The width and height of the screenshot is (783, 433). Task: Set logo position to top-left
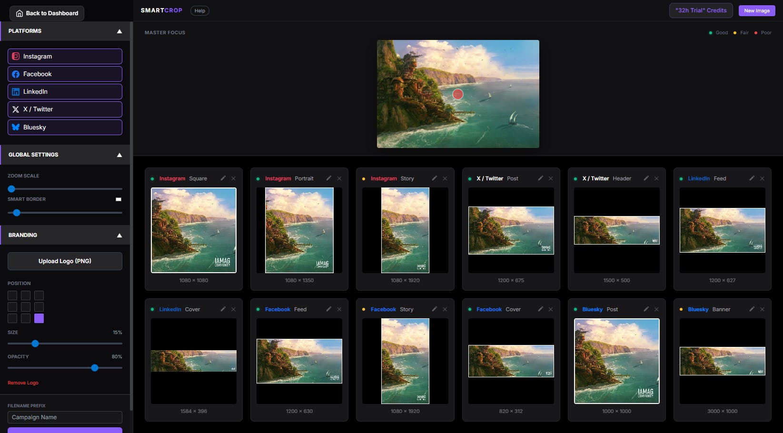tap(12, 295)
